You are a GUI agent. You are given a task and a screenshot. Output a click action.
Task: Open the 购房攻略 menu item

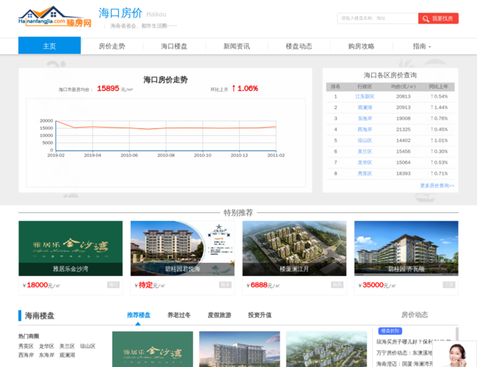[361, 46]
